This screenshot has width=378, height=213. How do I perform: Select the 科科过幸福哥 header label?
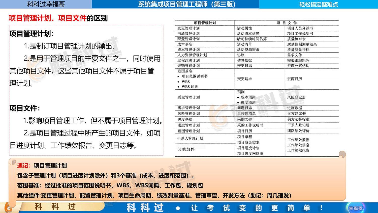pyautogui.click(x=46, y=4)
